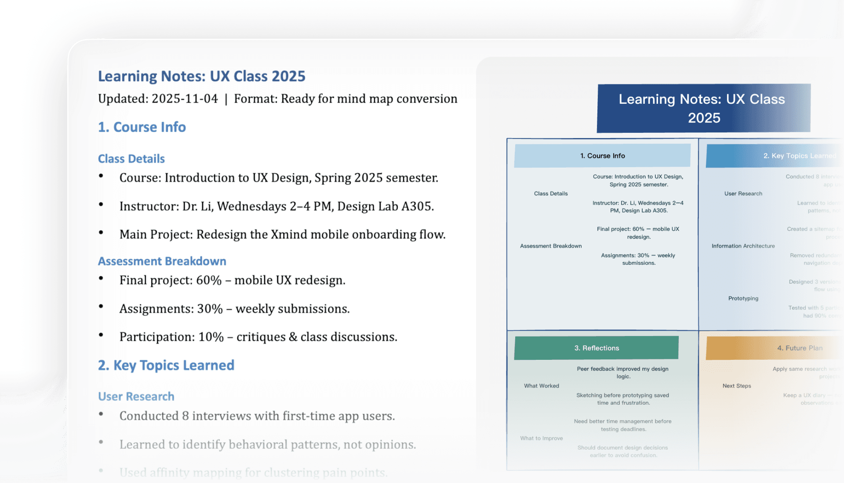
Task: Select the "2. Key Topics Learned" mind map topic
Action: (x=775, y=156)
